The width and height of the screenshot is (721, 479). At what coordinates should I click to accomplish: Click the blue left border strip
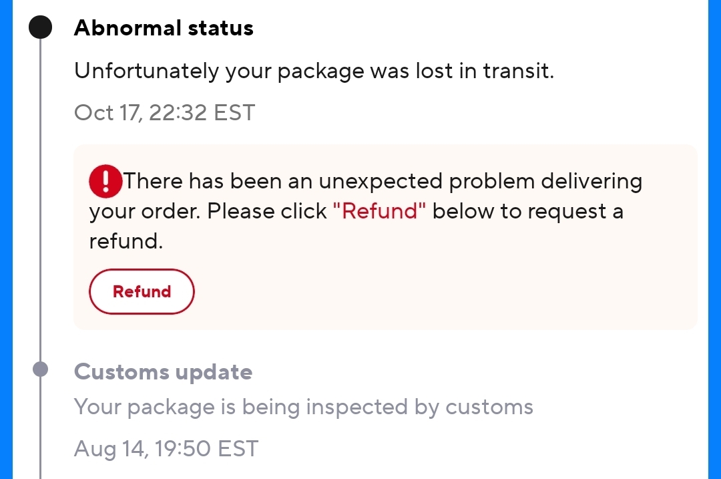click(6, 239)
